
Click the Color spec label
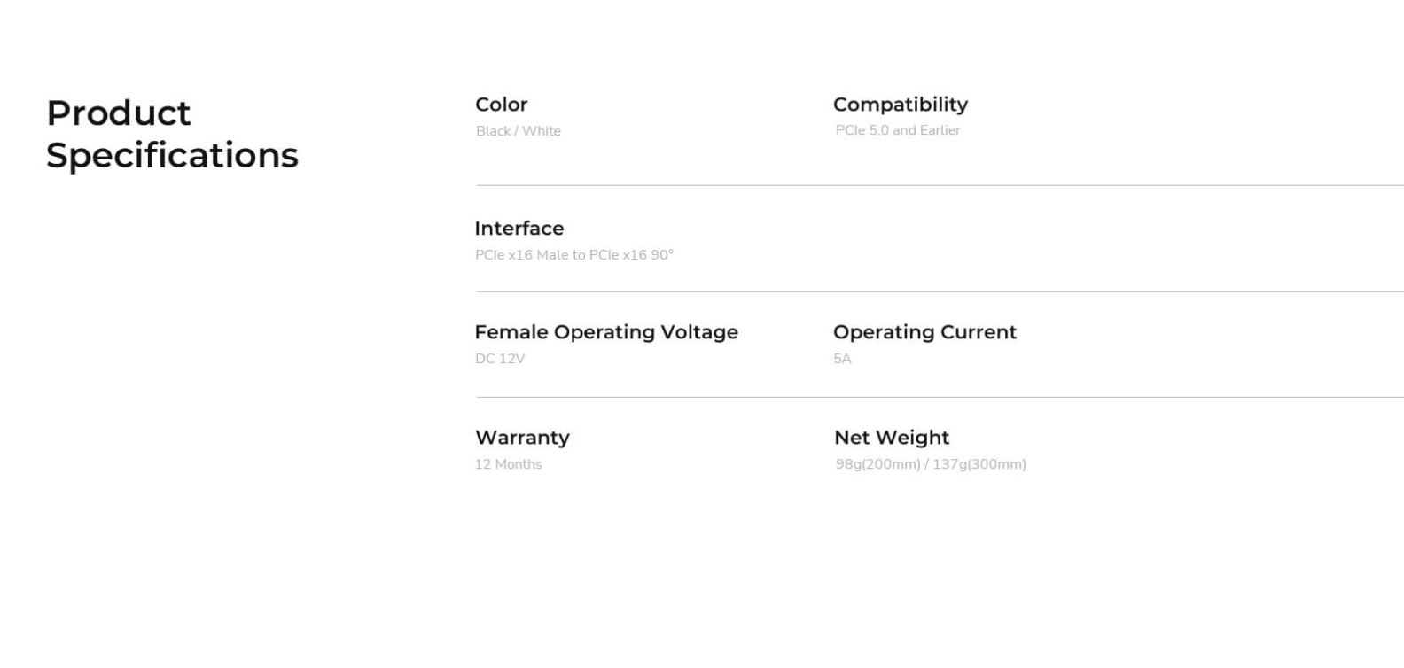pos(501,105)
